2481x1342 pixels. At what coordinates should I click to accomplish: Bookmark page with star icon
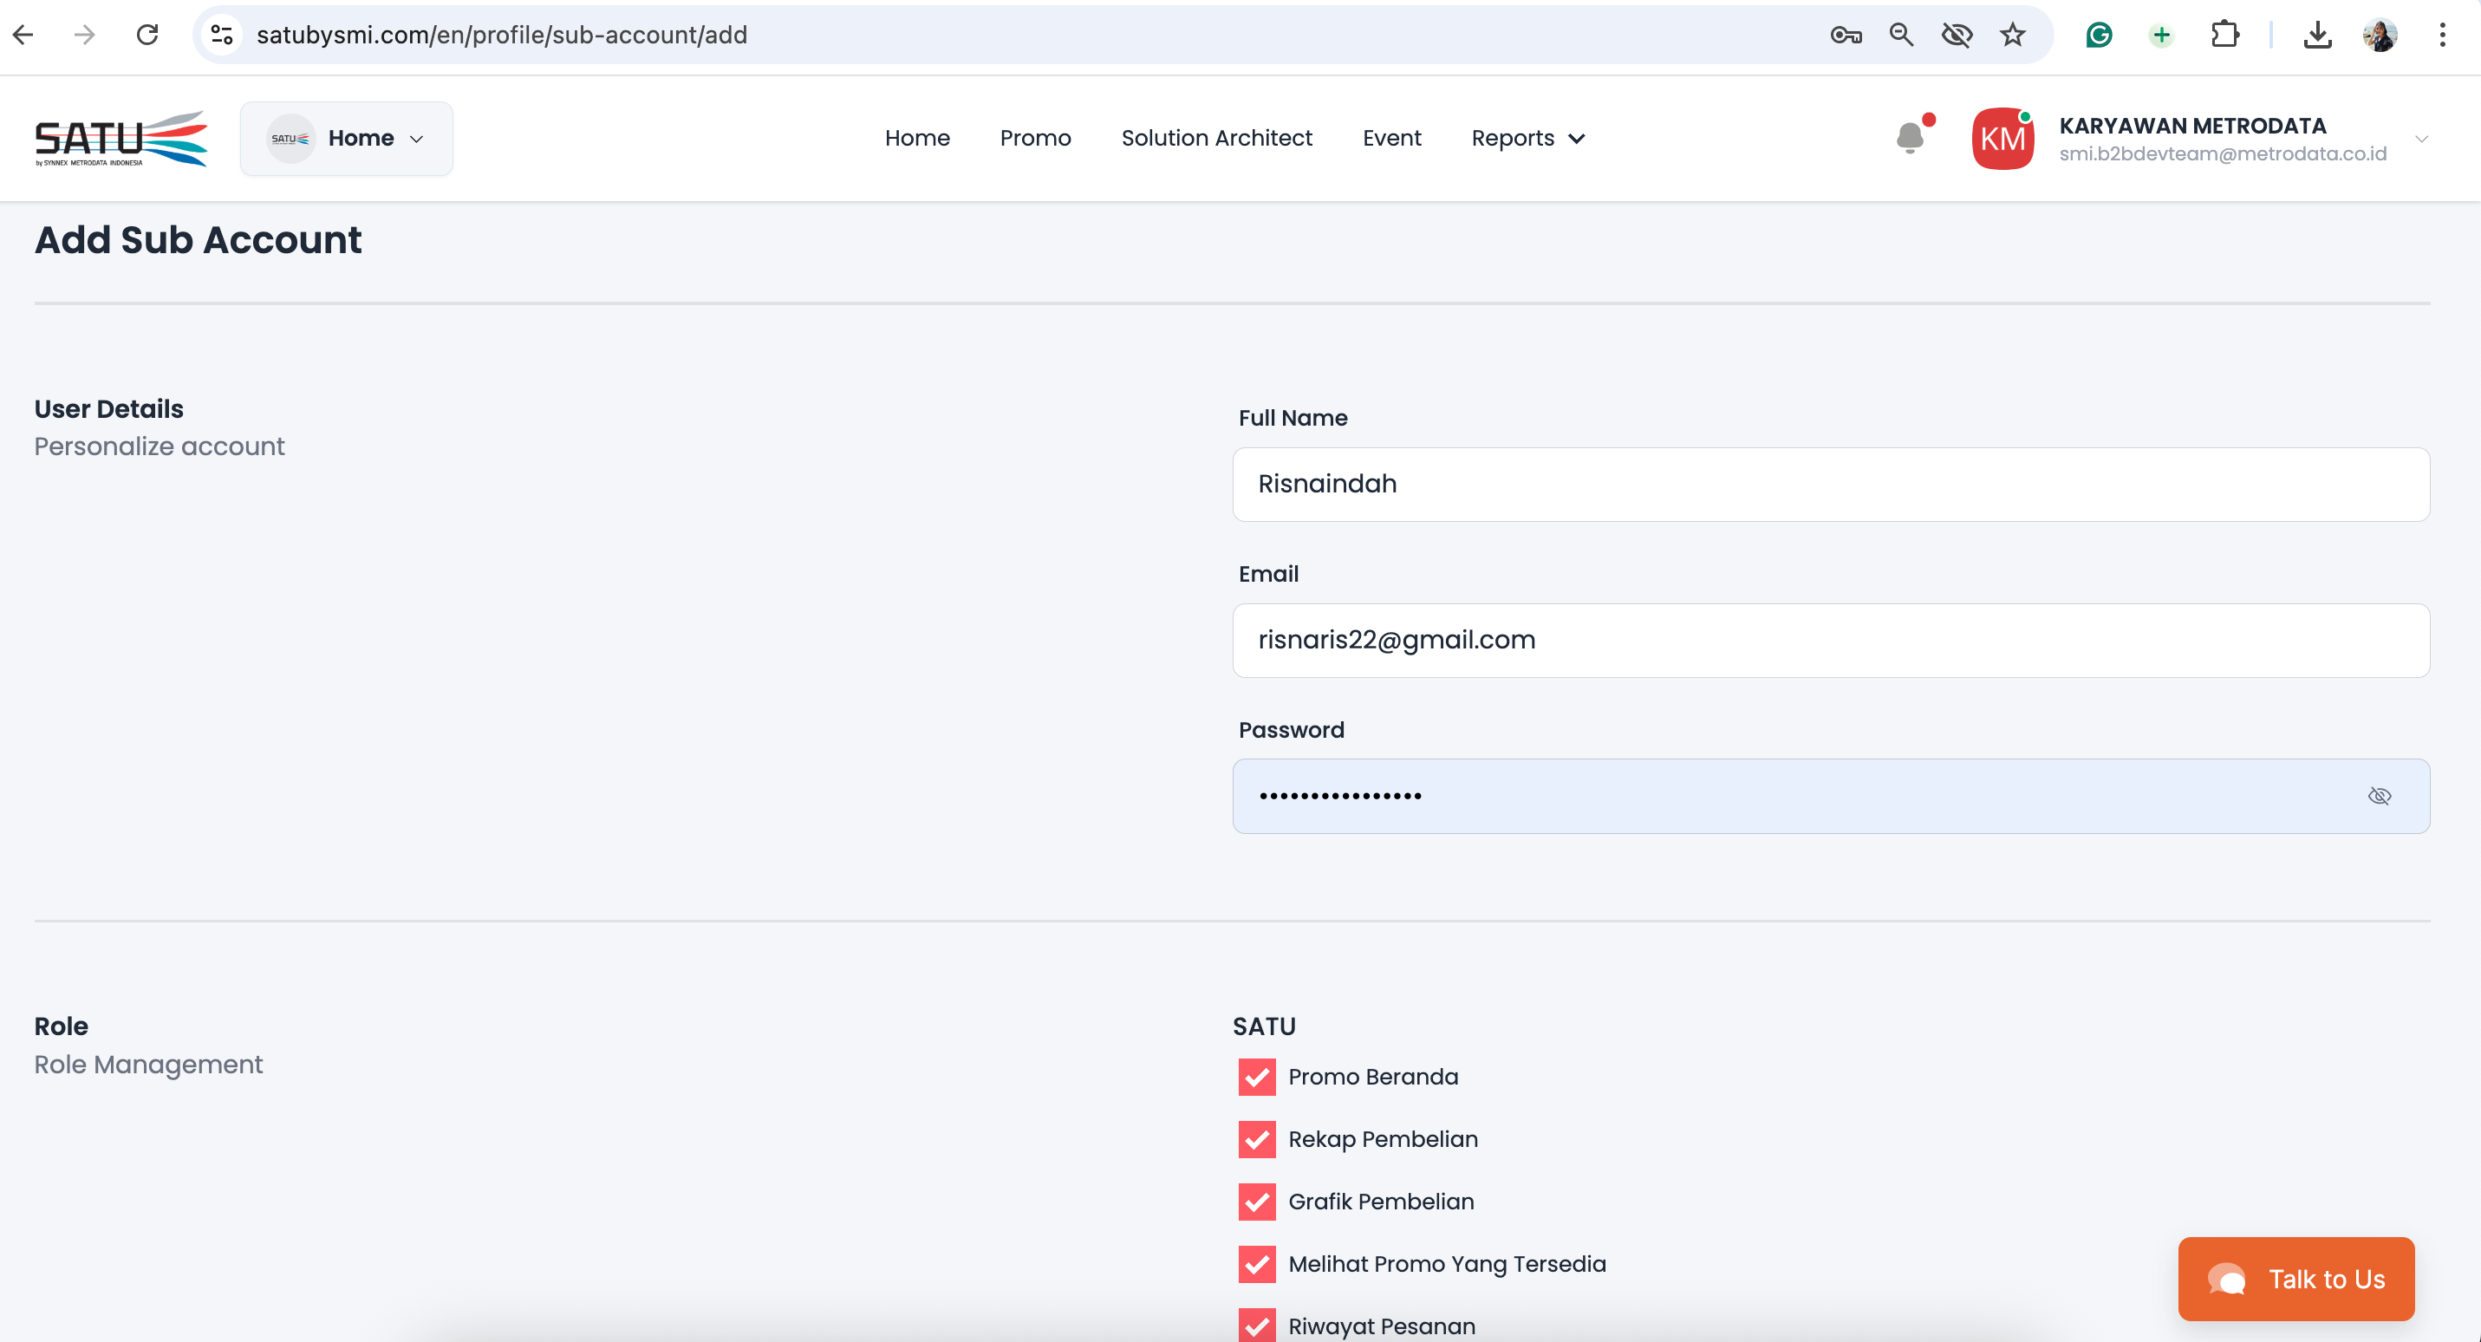tap(2013, 36)
